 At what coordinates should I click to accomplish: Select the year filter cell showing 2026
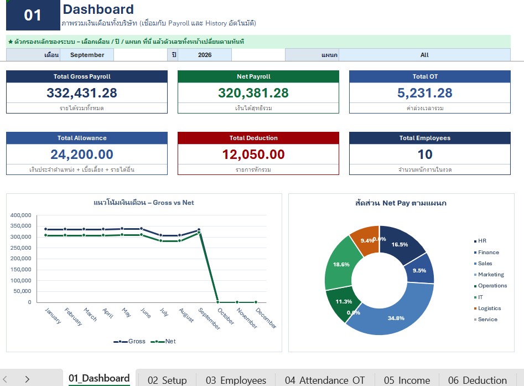pyautogui.click(x=205, y=55)
